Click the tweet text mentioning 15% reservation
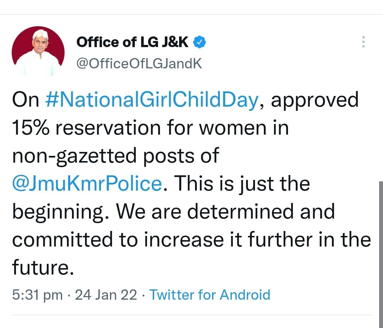The image size is (383, 328). click(x=150, y=128)
